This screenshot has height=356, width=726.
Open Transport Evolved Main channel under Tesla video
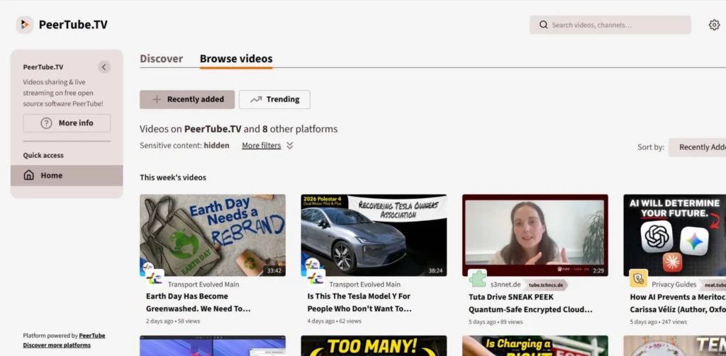(x=365, y=285)
